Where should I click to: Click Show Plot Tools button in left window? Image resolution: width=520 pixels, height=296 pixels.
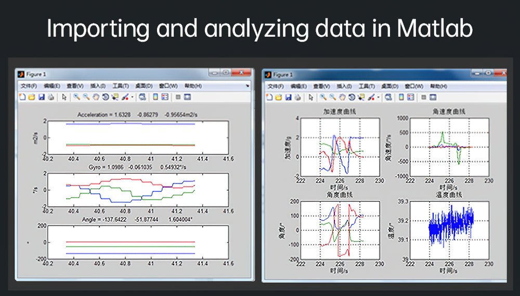[x=188, y=96]
